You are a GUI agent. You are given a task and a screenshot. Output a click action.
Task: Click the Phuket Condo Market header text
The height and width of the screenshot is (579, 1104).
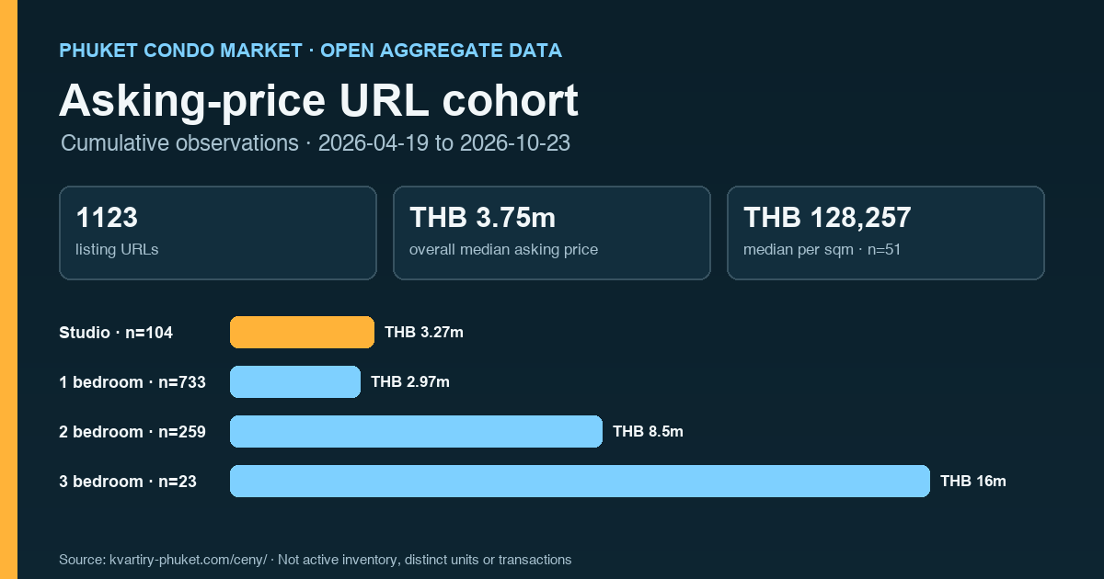(310, 51)
